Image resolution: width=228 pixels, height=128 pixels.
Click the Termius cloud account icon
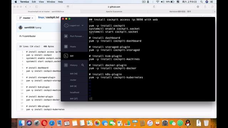66,25
